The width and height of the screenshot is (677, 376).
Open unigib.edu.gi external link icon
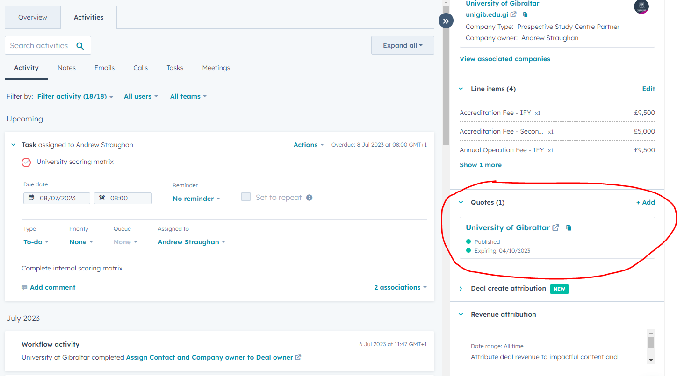[x=513, y=15]
